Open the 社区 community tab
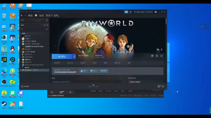The width and height of the screenshot is (211, 118). [x=41, y=15]
